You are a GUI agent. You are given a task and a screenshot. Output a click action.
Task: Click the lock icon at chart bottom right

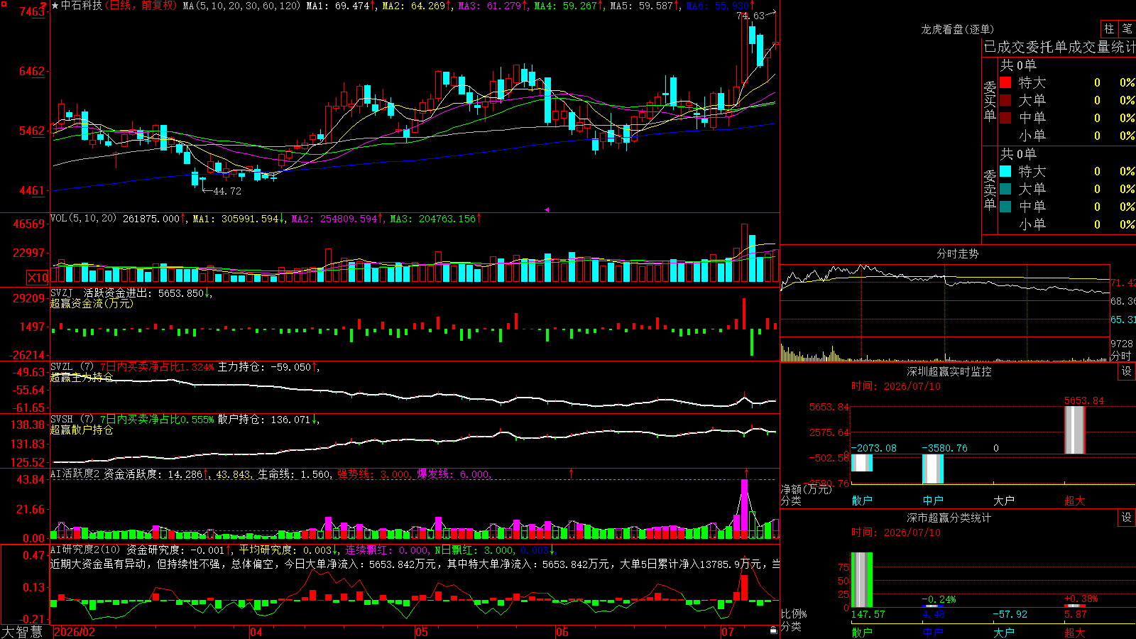tap(774, 630)
